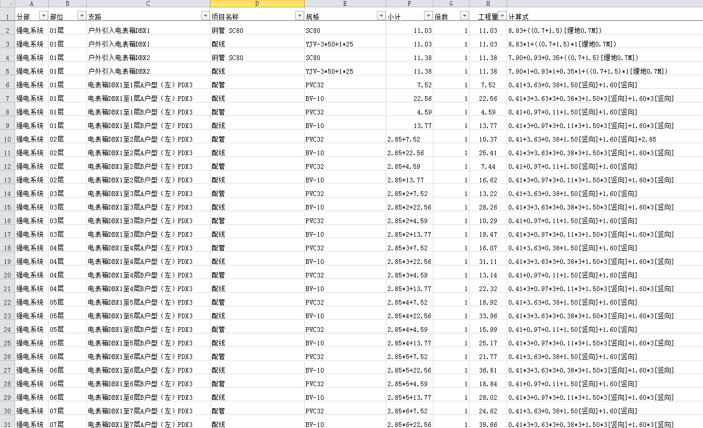Screen dimensions: 703x428
Task: Select the 2.85+7.52 subtotal cell
Action: pos(409,140)
